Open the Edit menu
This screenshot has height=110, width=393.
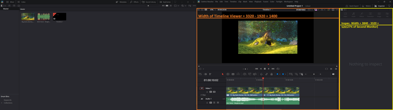[x=221, y=2]
